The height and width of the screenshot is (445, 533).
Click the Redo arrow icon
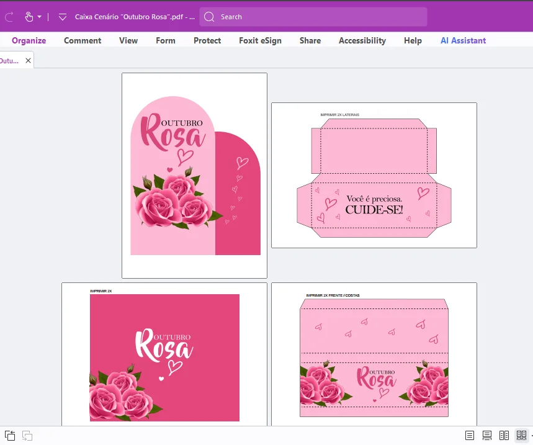(x=9, y=17)
